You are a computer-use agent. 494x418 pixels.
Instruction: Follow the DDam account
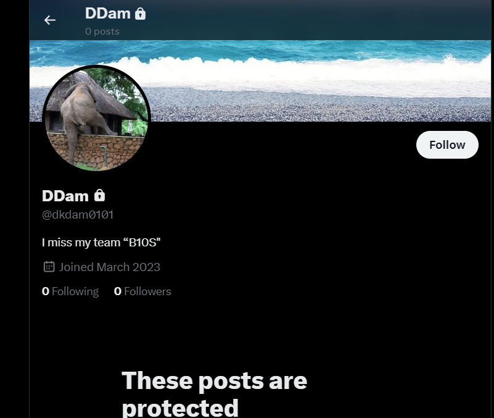[x=447, y=145]
